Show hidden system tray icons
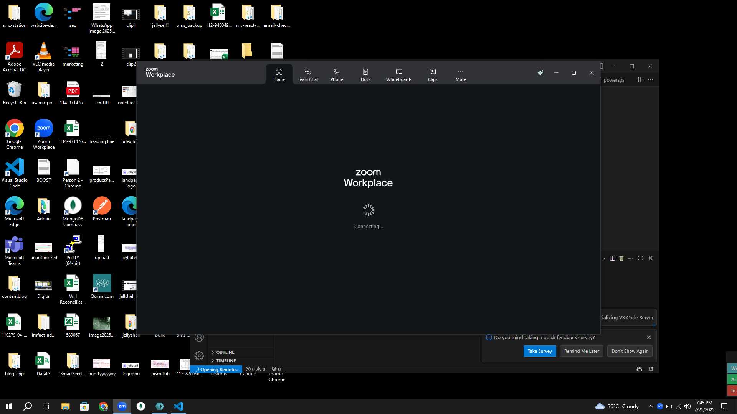This screenshot has height=414, width=737. 650,406
